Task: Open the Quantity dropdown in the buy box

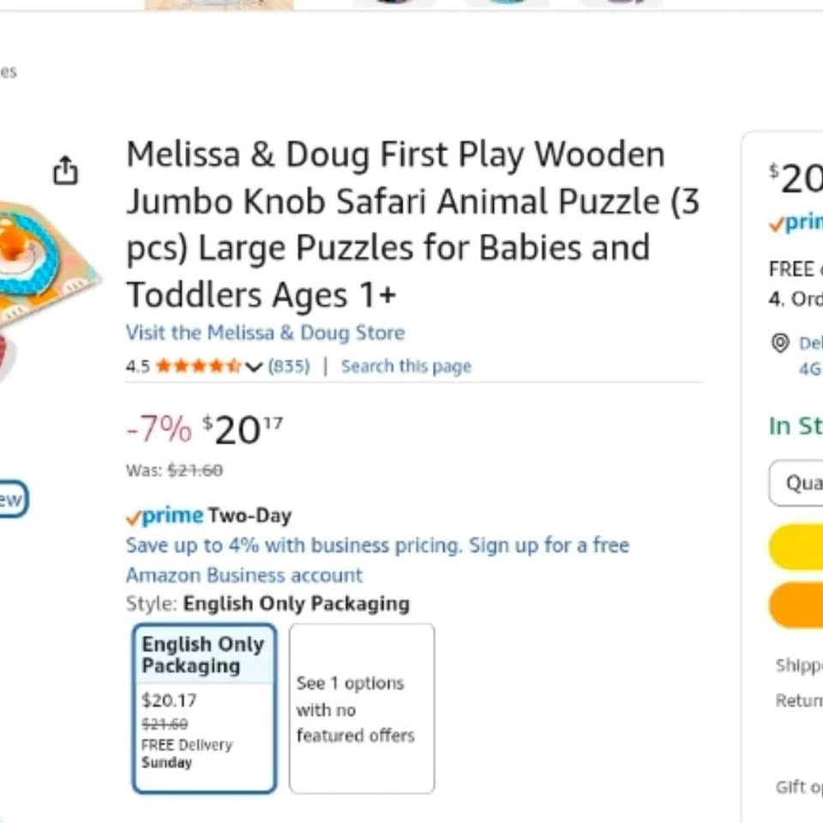Action: tap(797, 484)
